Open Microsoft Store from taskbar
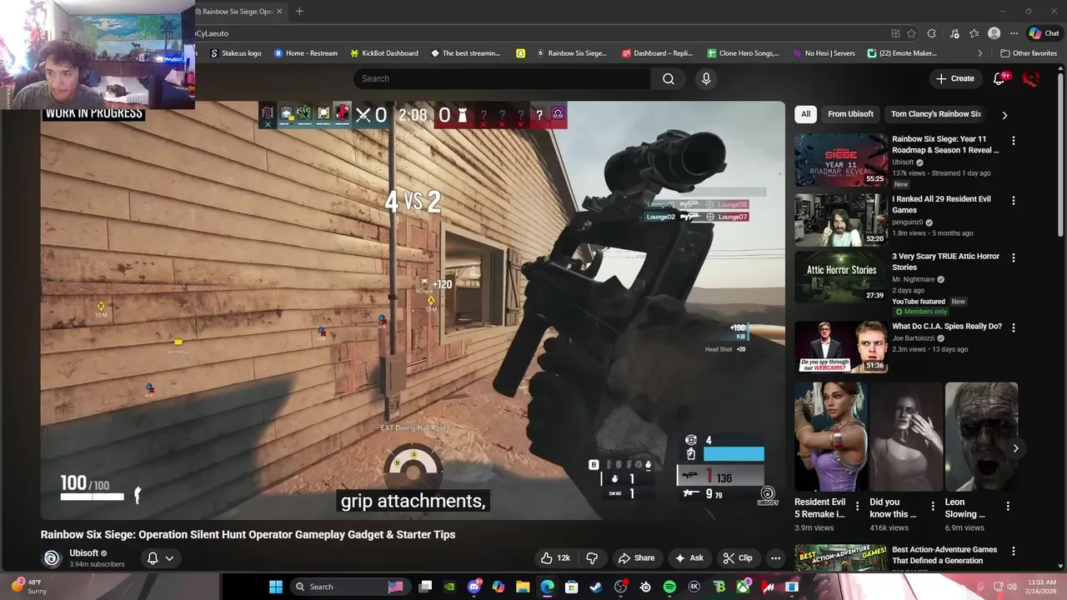 click(572, 587)
